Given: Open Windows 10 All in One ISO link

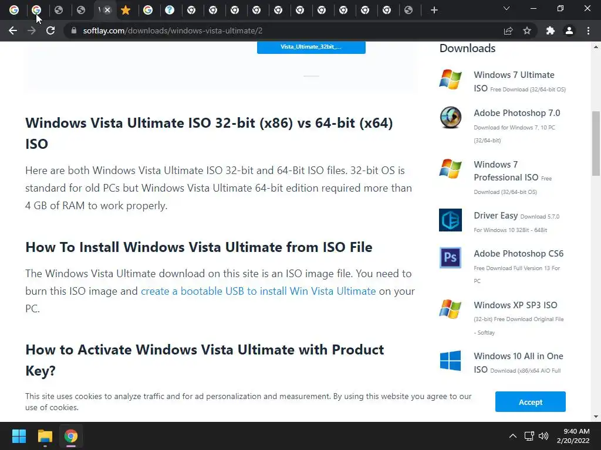Looking at the screenshot, I should click(x=518, y=362).
